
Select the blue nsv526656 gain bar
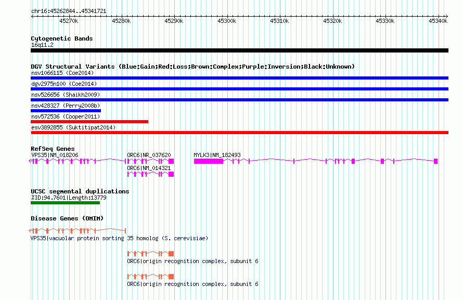pyautogui.click(x=239, y=100)
